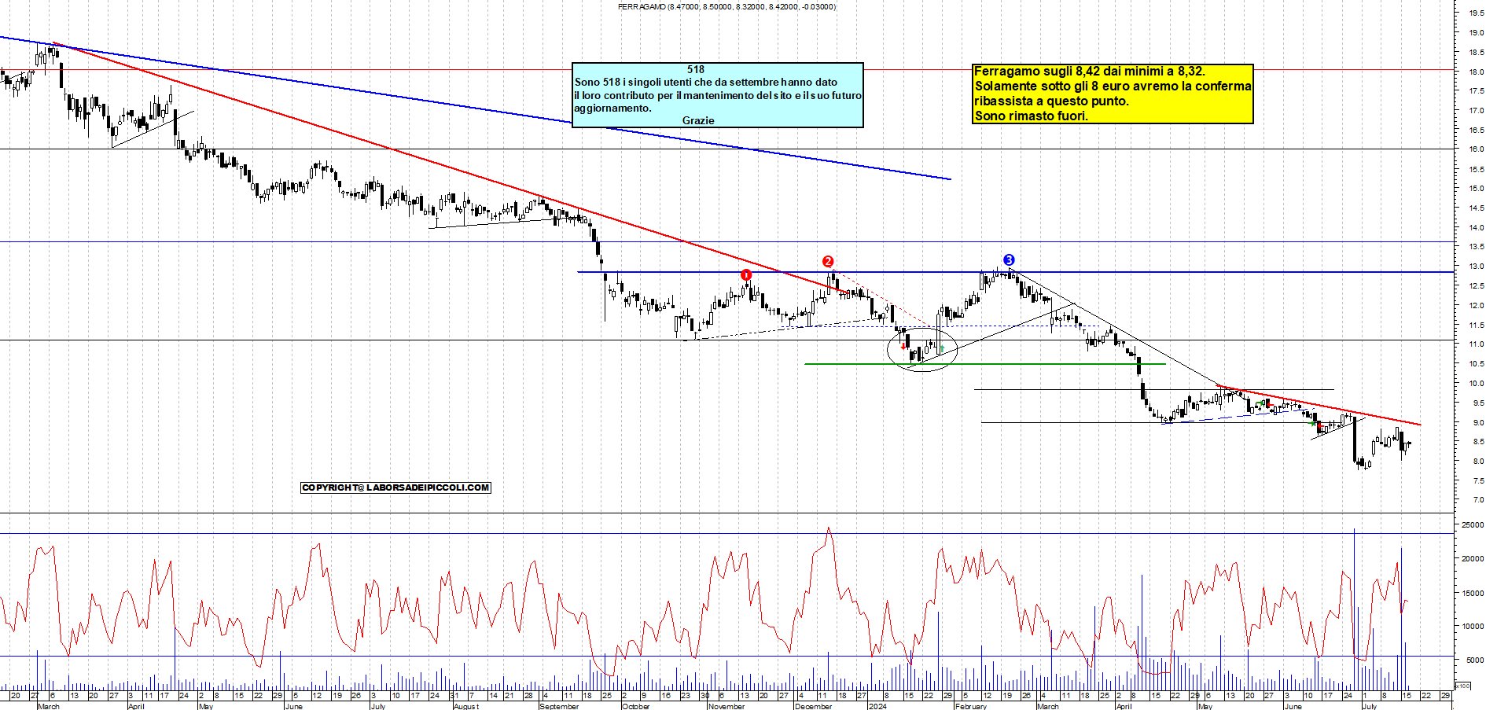This screenshot has height=710, width=1486.
Task: Click the COPYRIGHT@LABORSADEIPICCOLI.COM label
Action: point(396,487)
